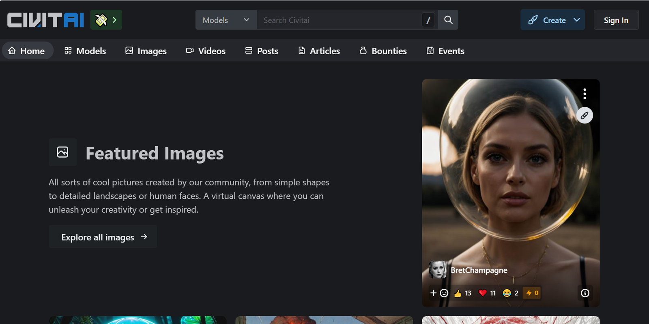
Task: Click the lightning tip button showing 0
Action: 532,293
